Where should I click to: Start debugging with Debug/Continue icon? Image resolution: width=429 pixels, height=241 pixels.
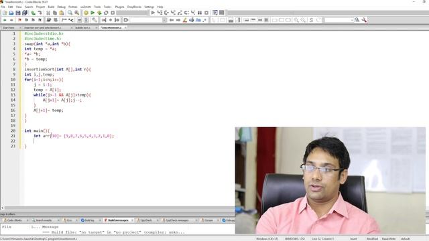point(153,13)
